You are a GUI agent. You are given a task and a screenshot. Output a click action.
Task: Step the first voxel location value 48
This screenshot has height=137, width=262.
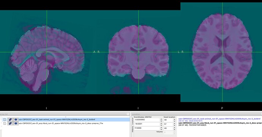coord(174,120)
